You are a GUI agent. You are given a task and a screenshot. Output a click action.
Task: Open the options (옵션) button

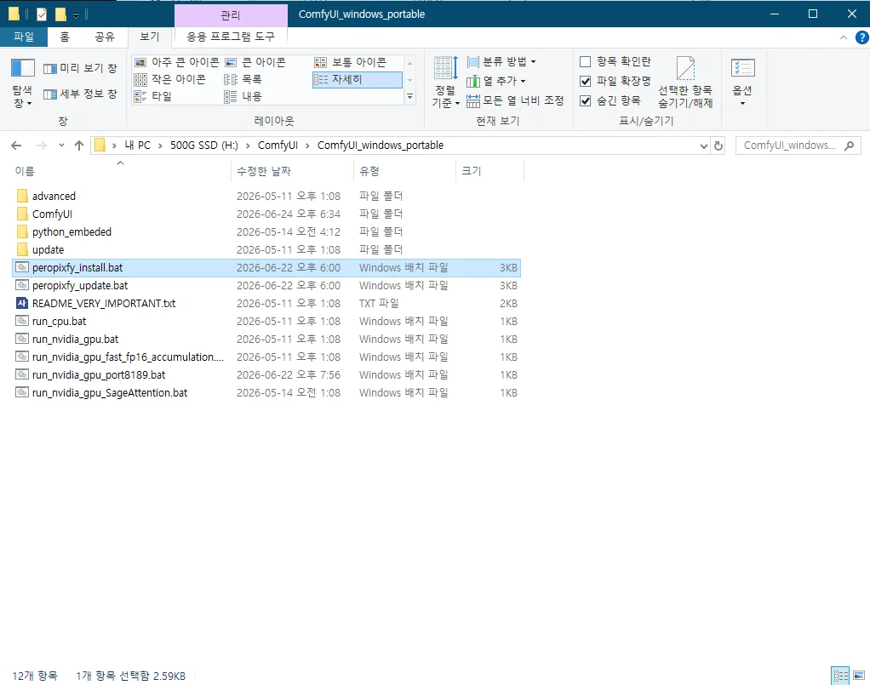742,82
